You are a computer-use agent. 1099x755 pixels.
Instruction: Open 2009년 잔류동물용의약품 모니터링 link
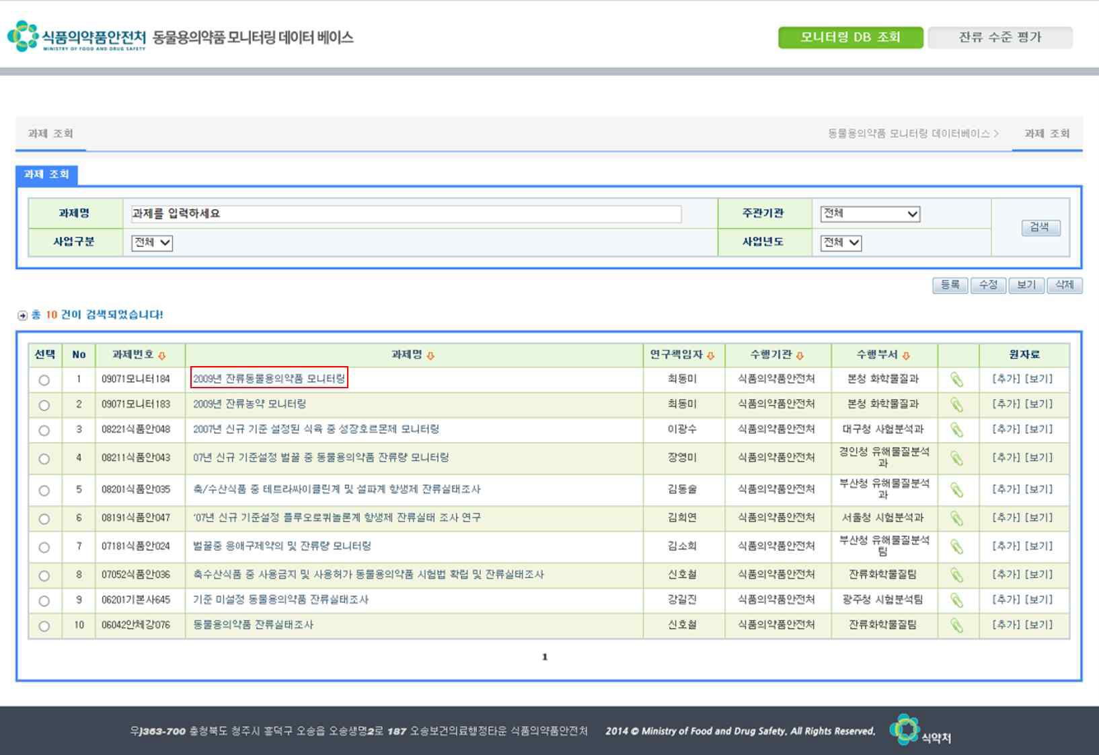pyautogui.click(x=269, y=379)
